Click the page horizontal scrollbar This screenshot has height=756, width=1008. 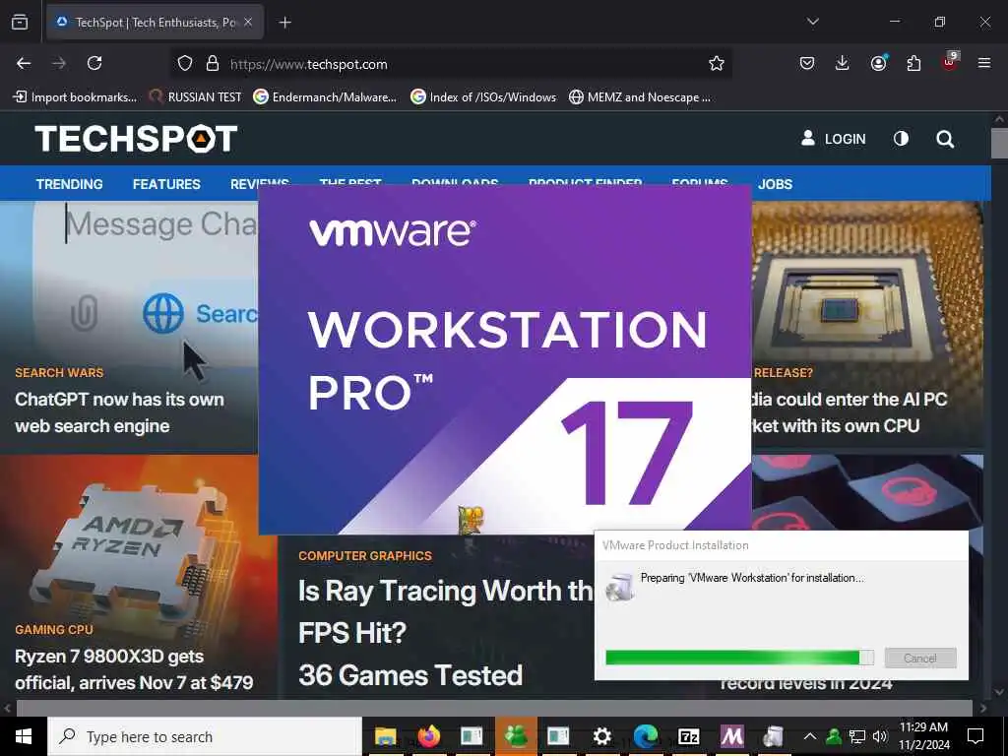click(494, 709)
